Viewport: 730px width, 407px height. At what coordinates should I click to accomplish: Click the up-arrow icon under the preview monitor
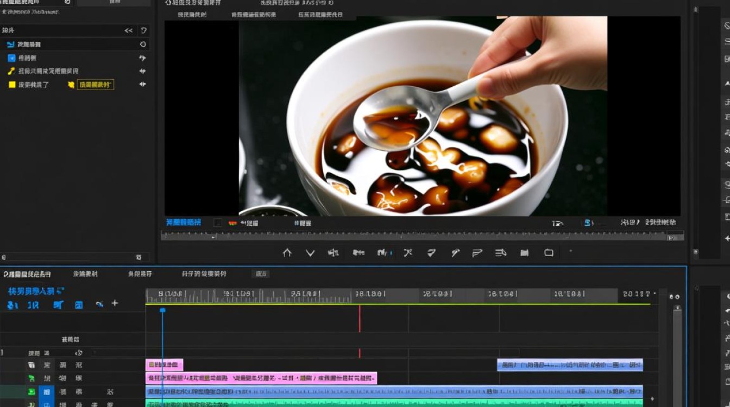(x=287, y=253)
